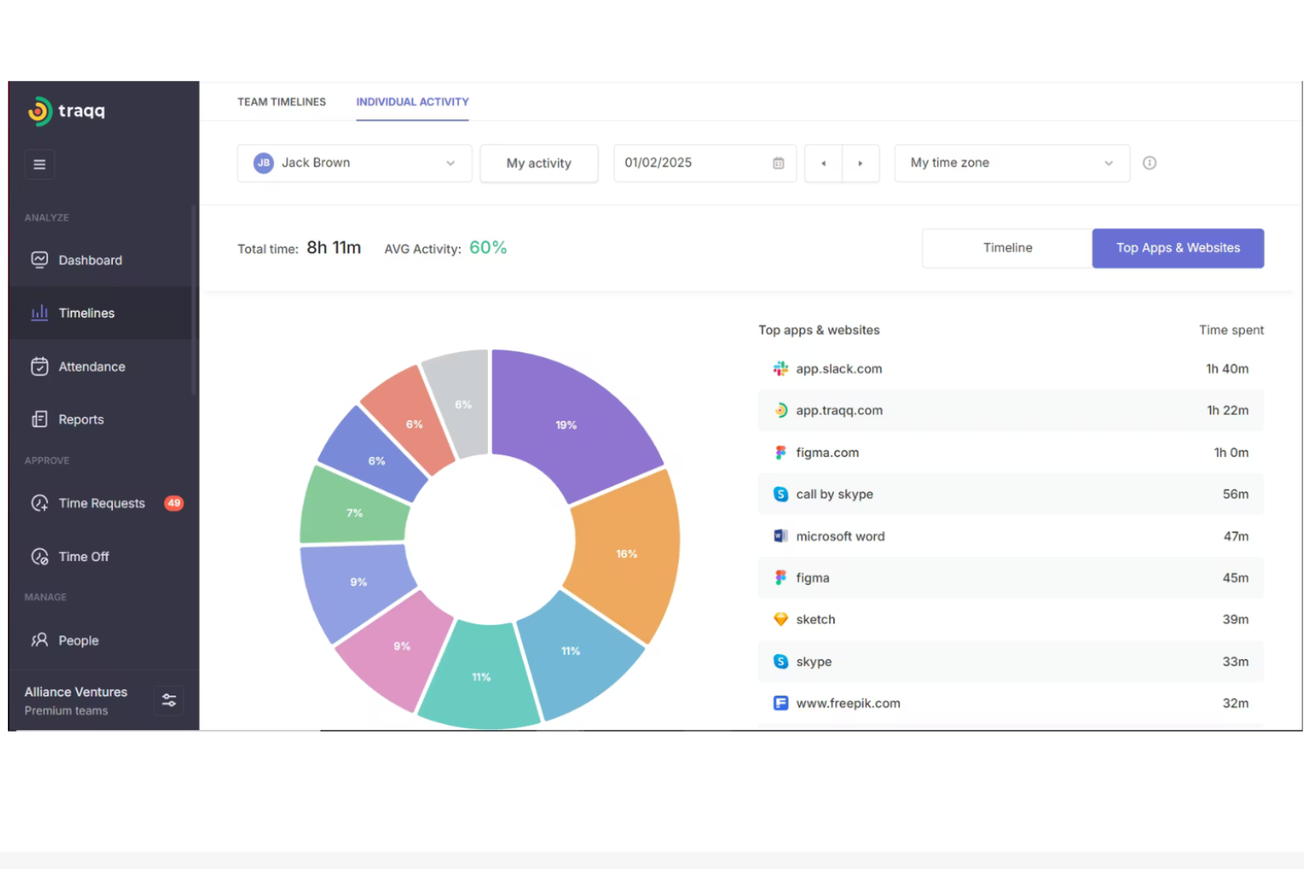Image resolution: width=1304 pixels, height=869 pixels.
Task: Click Figma icon in 45m row
Action: 781,578
